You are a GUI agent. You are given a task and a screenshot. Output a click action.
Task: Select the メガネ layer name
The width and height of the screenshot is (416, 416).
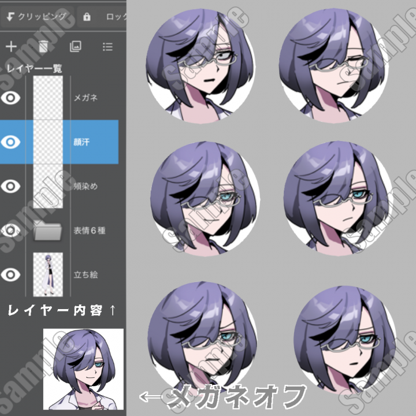click(86, 98)
